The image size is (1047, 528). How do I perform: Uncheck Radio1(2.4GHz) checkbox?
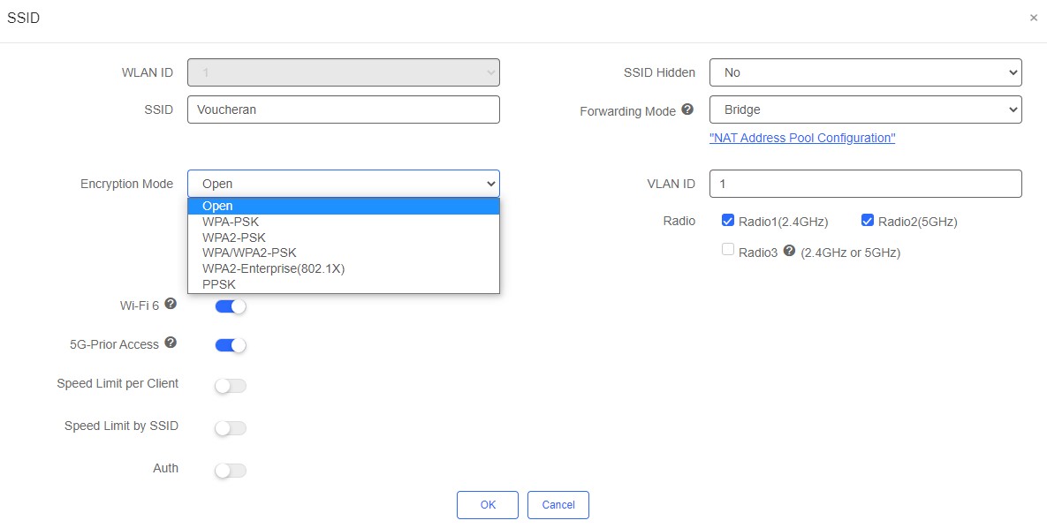click(x=728, y=221)
